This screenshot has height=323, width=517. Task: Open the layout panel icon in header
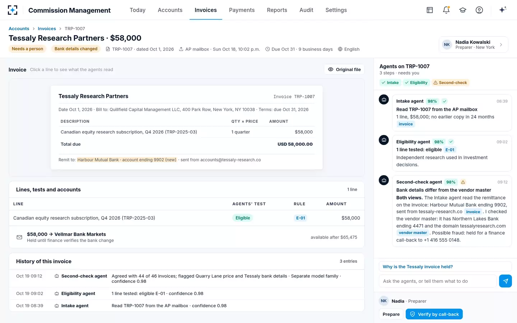point(430,10)
